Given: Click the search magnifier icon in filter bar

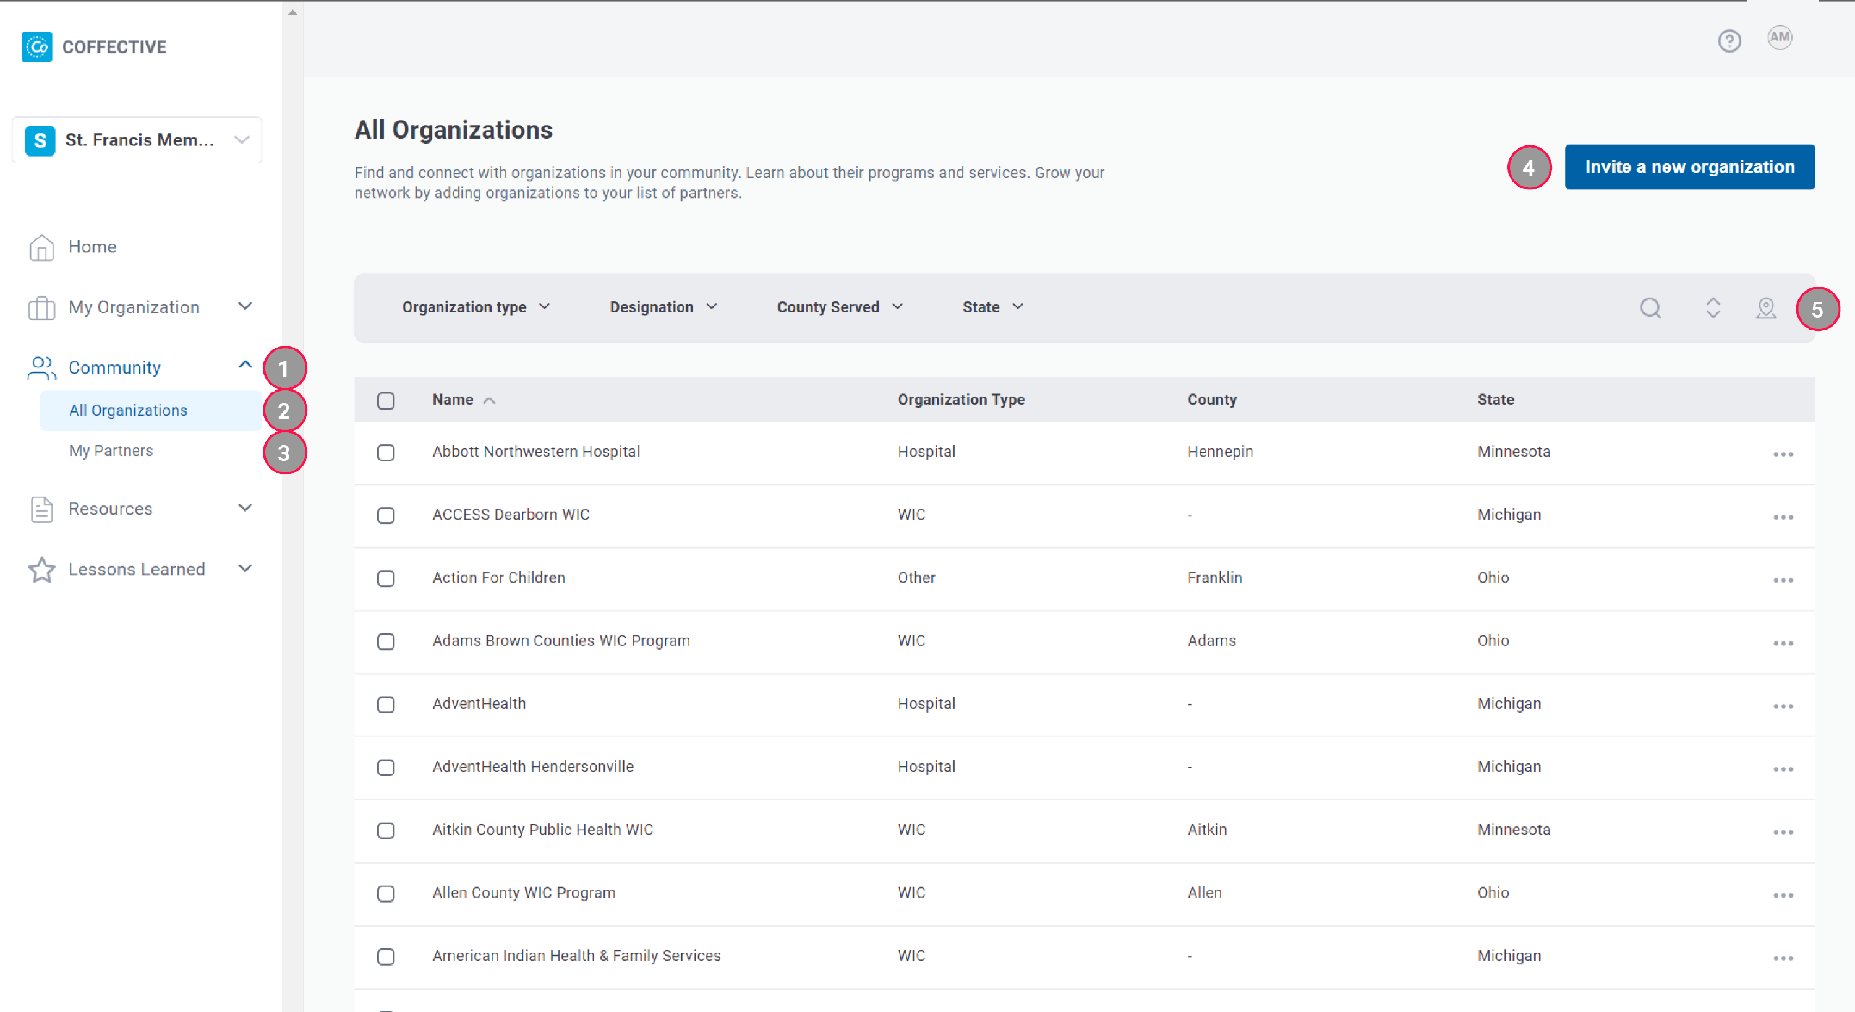Looking at the screenshot, I should point(1650,308).
